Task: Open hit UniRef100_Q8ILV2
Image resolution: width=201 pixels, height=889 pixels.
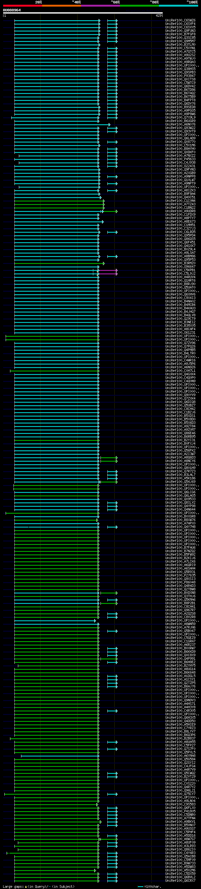Action: 180,503
